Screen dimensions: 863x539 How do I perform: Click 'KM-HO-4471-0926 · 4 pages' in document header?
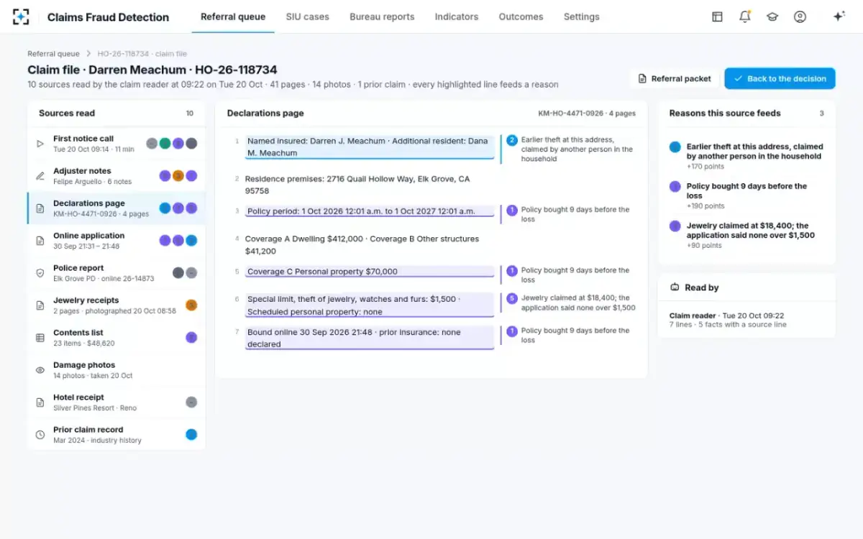587,114
